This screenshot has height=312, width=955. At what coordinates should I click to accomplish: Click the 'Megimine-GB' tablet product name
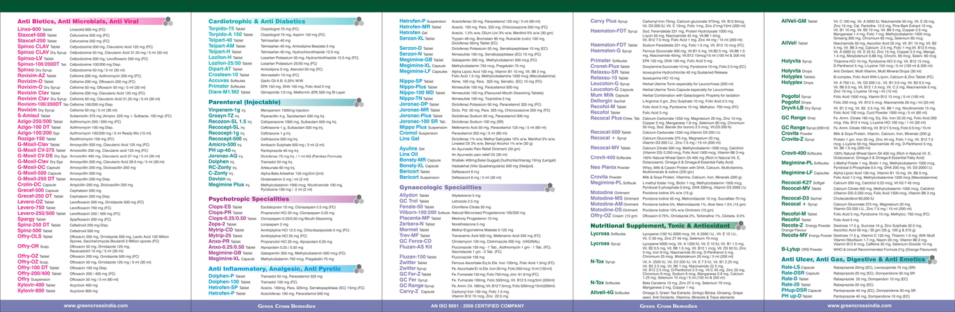click(x=417, y=59)
